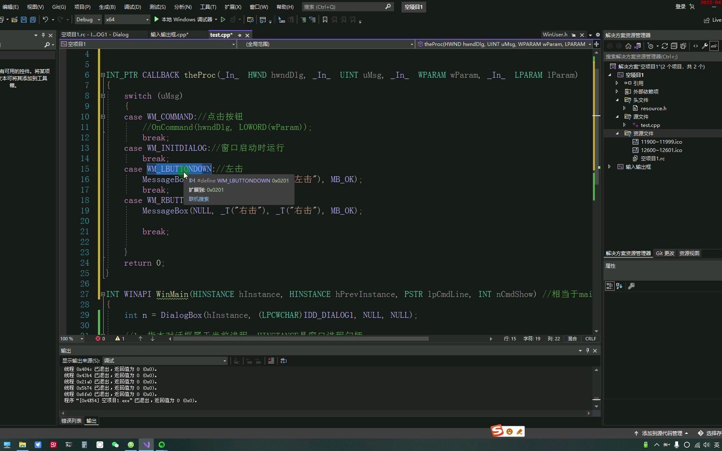
Task: Open the Debug configuration dropdown
Action: pos(88,20)
